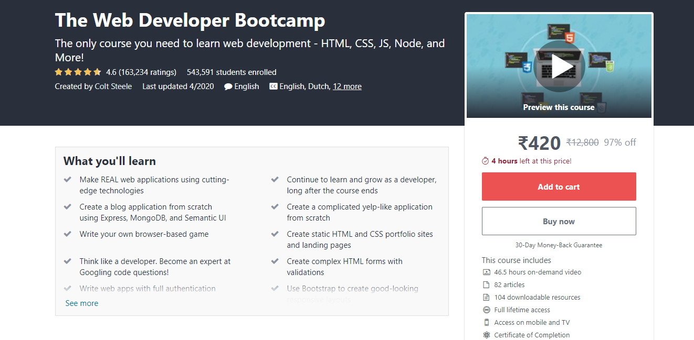This screenshot has width=694, height=340.
Task: Click the What you'll learn heading
Action: coord(110,161)
